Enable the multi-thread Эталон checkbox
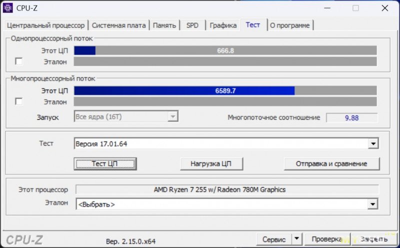The width and height of the screenshot is (400, 248). tap(19, 102)
